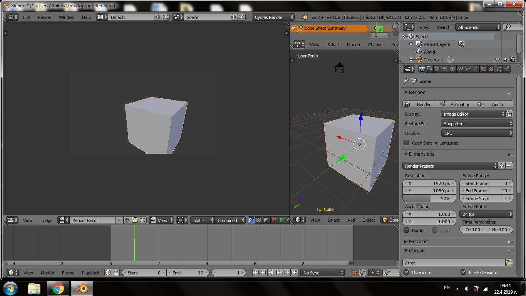Adjust the 50% resolution percentage slider

click(429, 198)
